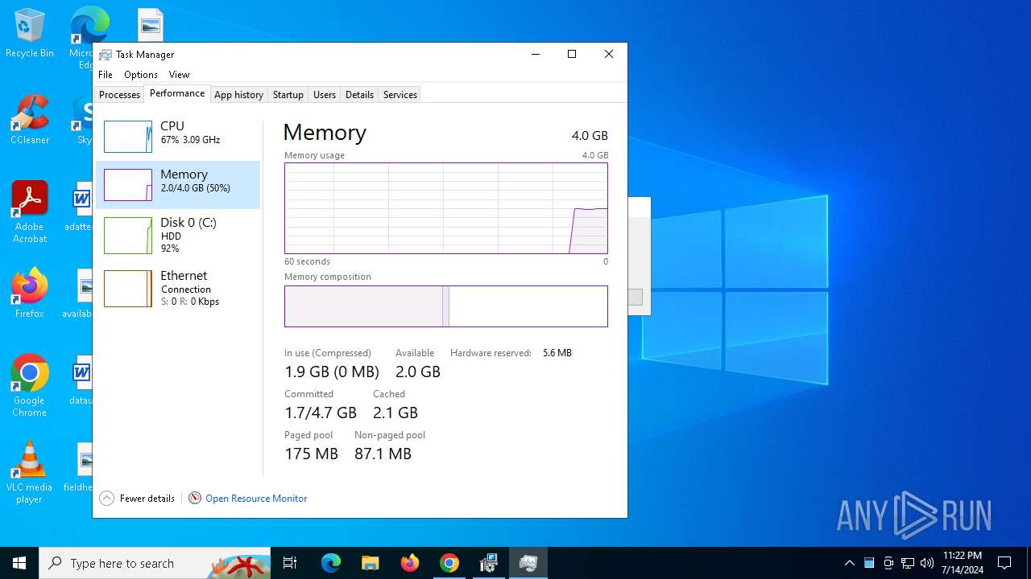Switch to the Details tab
This screenshot has height=579, width=1031.
[359, 95]
